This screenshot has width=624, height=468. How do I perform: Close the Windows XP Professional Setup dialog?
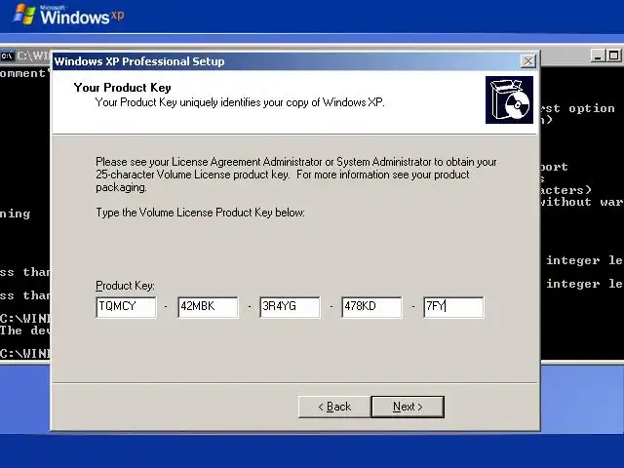(x=528, y=61)
